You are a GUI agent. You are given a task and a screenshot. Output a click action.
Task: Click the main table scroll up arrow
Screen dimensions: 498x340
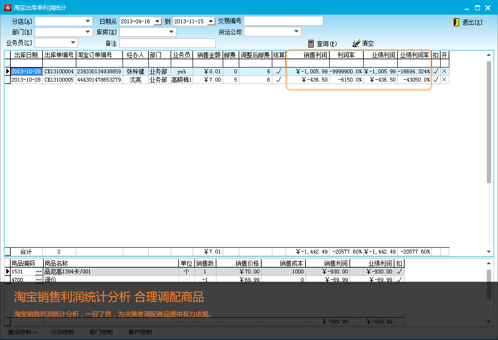coord(489,55)
